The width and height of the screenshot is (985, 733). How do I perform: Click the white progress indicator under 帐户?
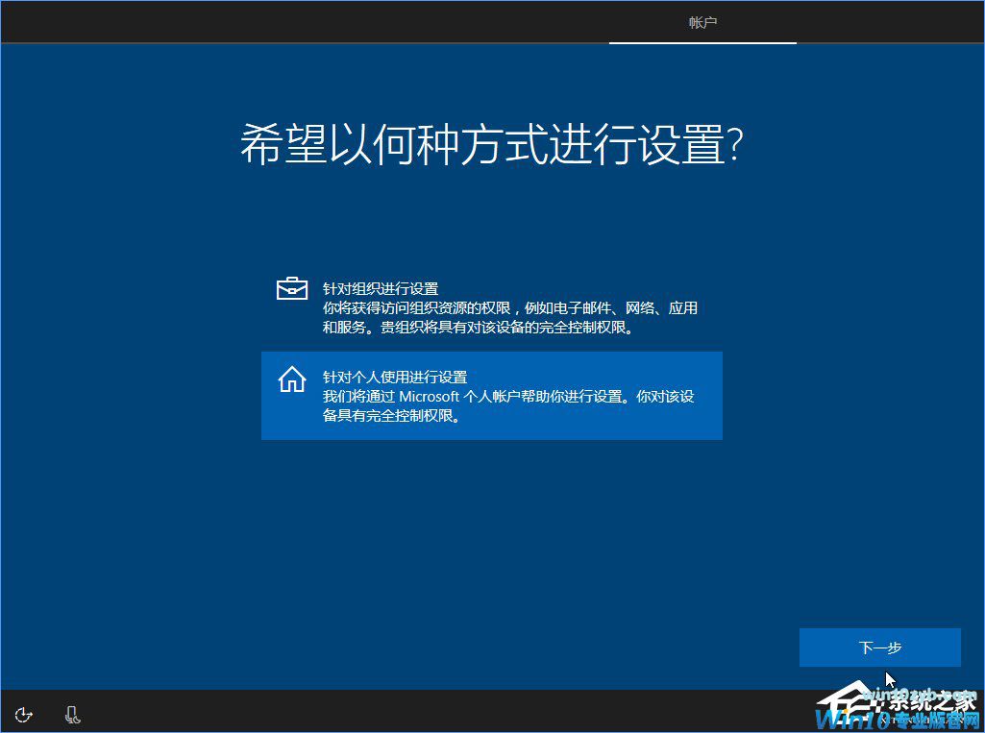[702, 43]
